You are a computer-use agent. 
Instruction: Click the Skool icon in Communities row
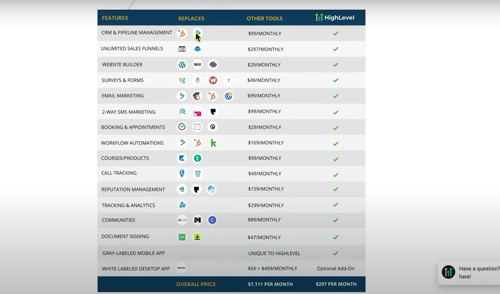point(182,220)
